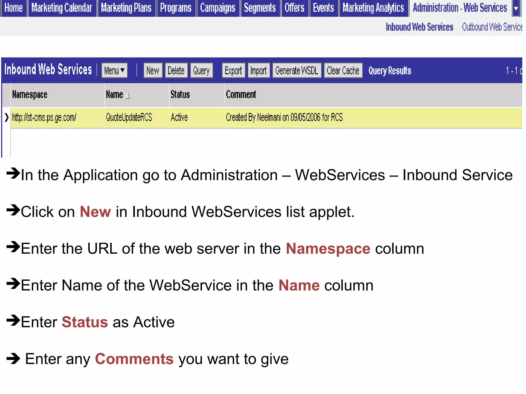The height and width of the screenshot is (394, 526).
Task: Click the New button in the applet
Action: tap(153, 70)
